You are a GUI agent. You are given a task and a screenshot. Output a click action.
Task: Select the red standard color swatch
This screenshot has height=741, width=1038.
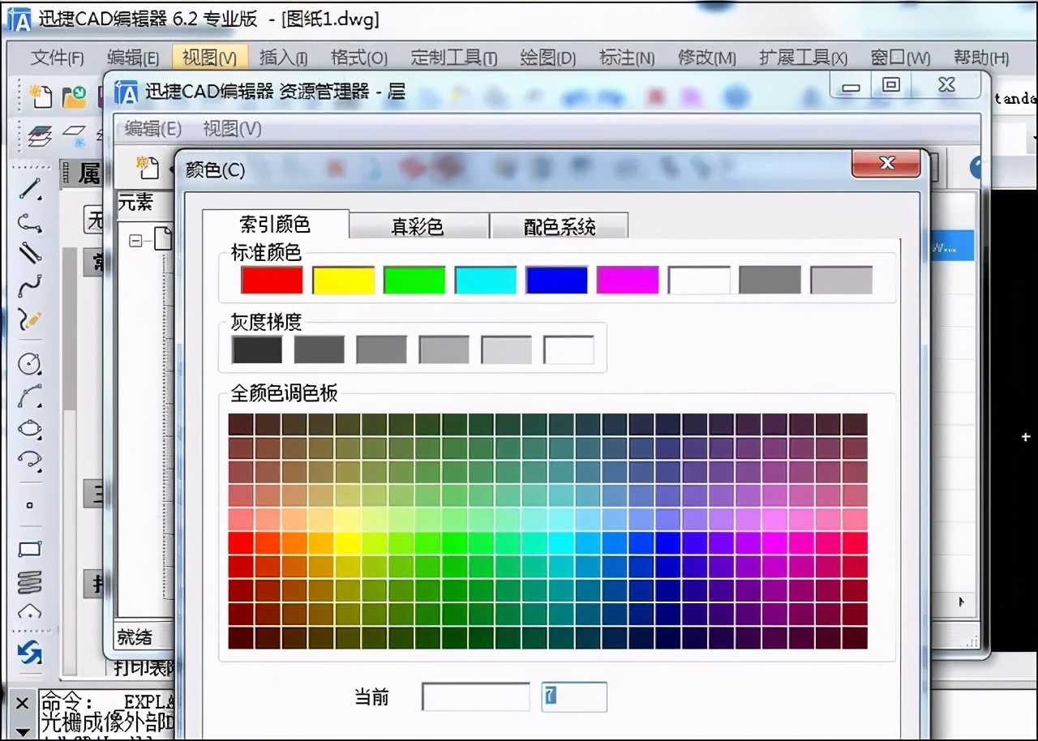click(x=271, y=280)
